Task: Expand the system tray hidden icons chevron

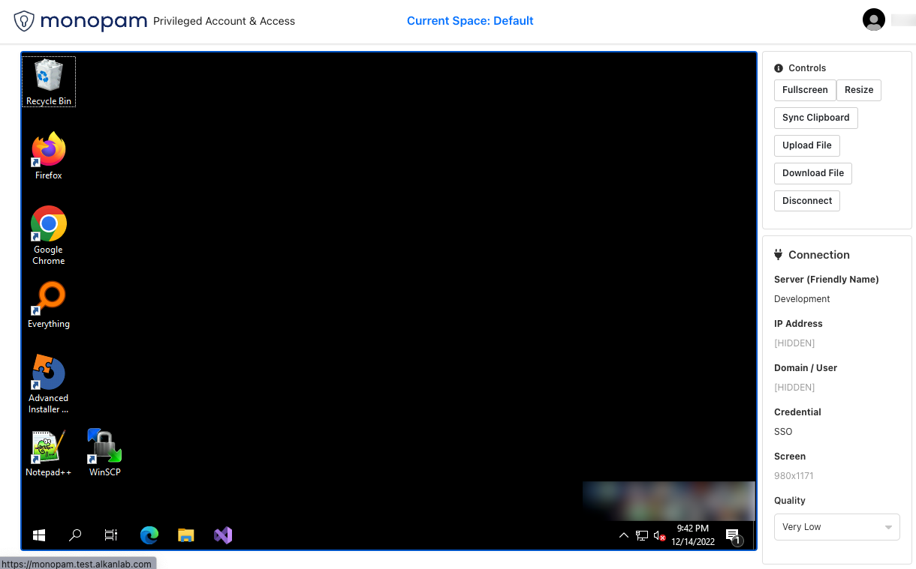Action: click(623, 535)
